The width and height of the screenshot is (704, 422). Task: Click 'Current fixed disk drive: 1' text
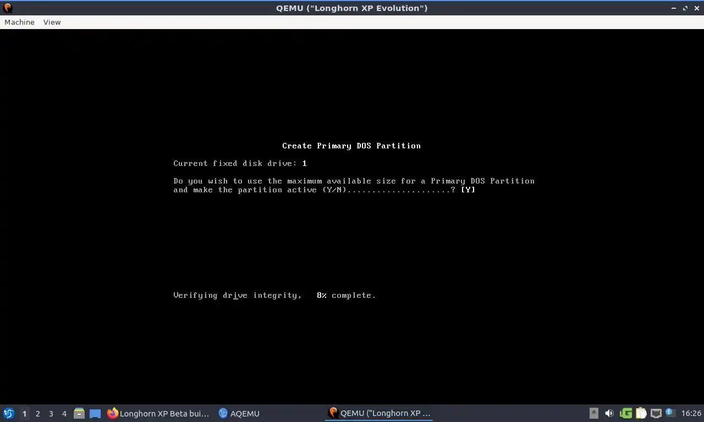click(240, 163)
